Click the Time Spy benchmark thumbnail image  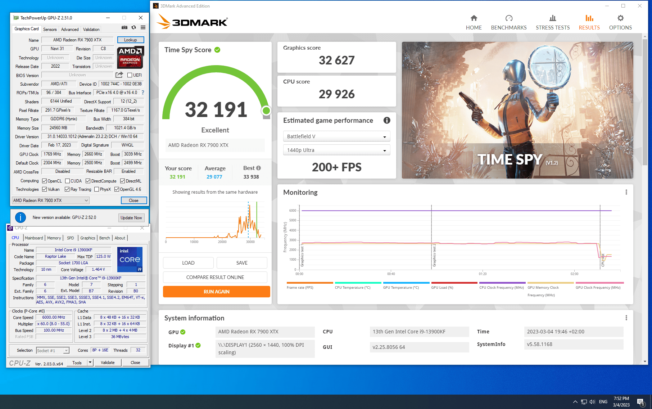click(x=517, y=110)
